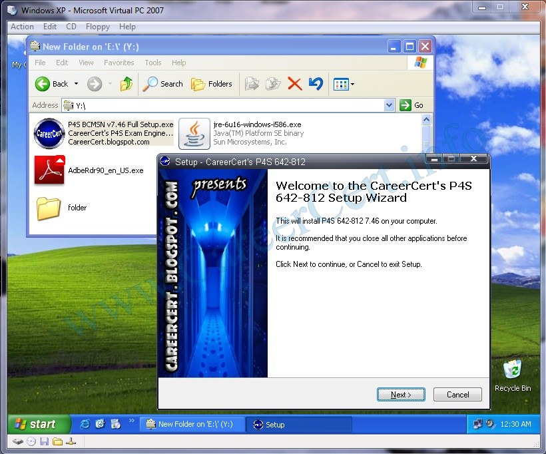Click the Go button beside address bar
The image size is (546, 454).
tap(411, 105)
